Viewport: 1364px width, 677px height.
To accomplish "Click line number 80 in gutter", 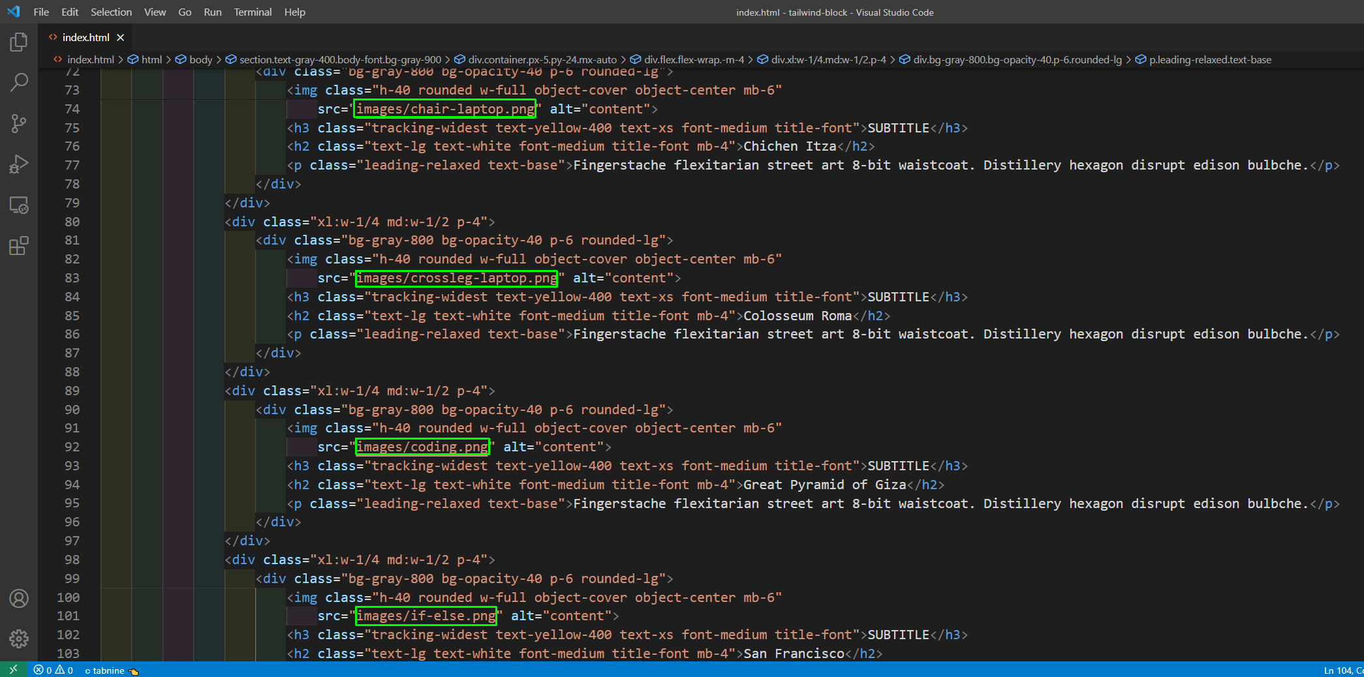I will pos(72,222).
